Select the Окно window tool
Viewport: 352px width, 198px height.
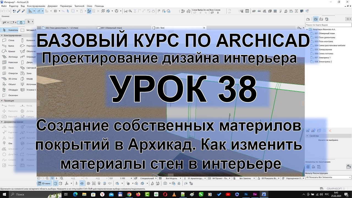point(9,68)
